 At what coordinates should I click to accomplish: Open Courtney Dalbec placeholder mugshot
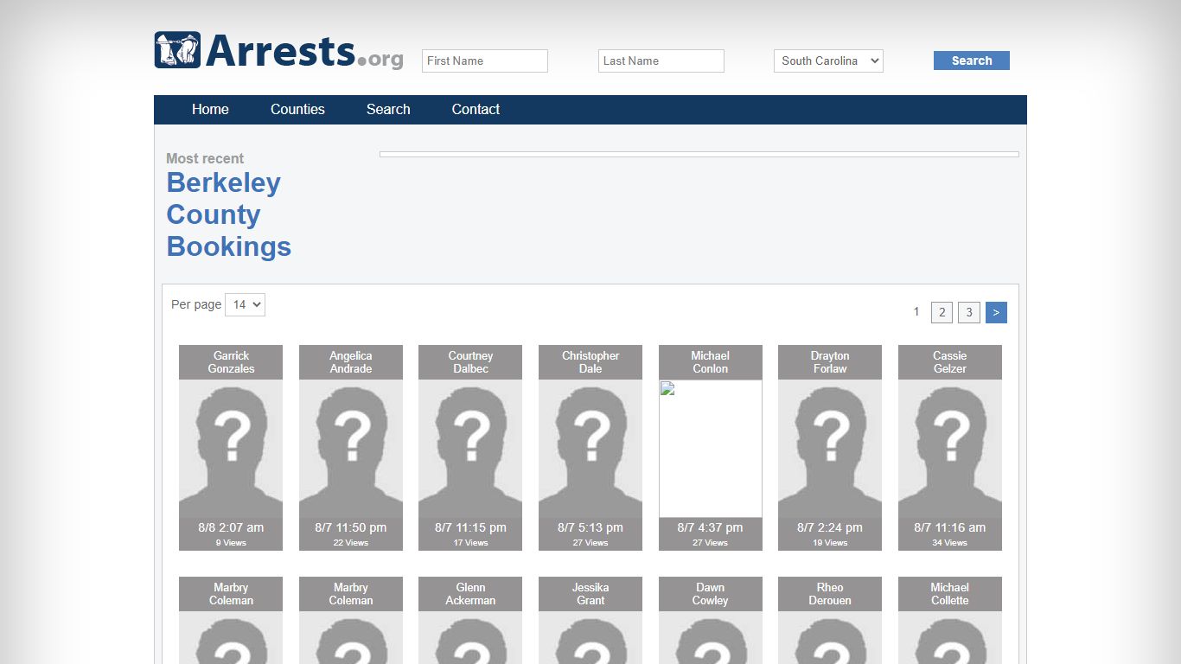tap(470, 449)
